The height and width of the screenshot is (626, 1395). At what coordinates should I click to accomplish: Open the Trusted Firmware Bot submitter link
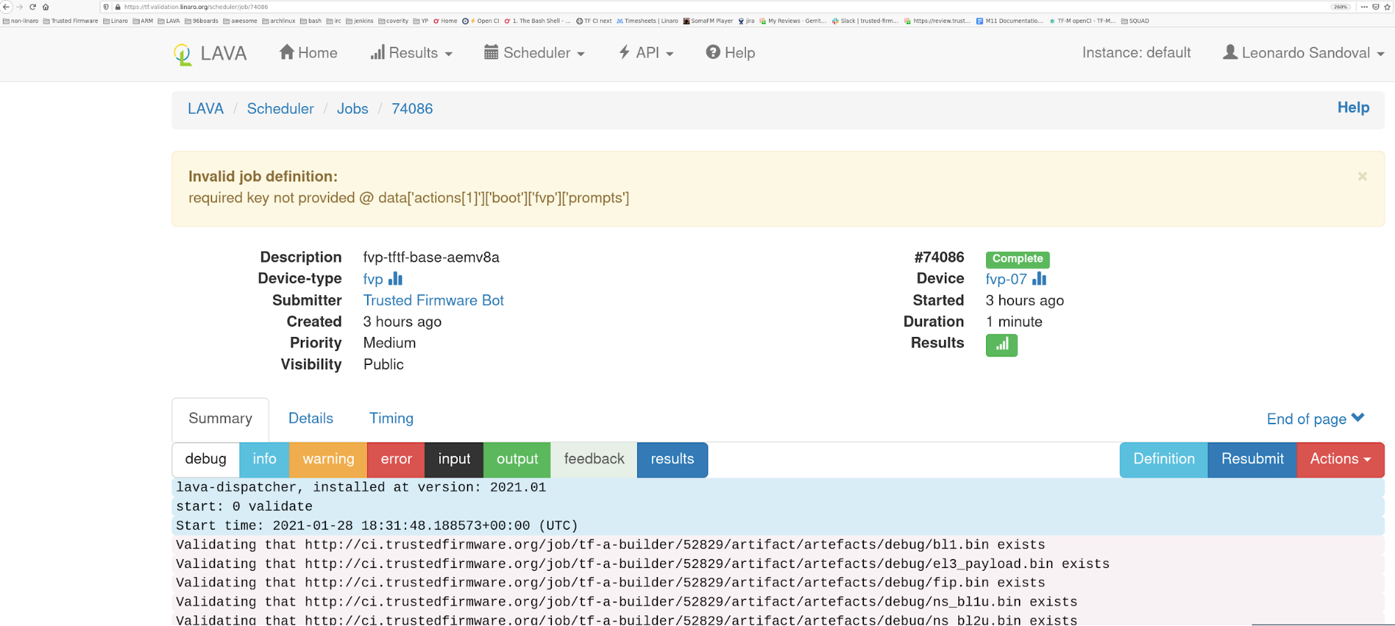(433, 300)
